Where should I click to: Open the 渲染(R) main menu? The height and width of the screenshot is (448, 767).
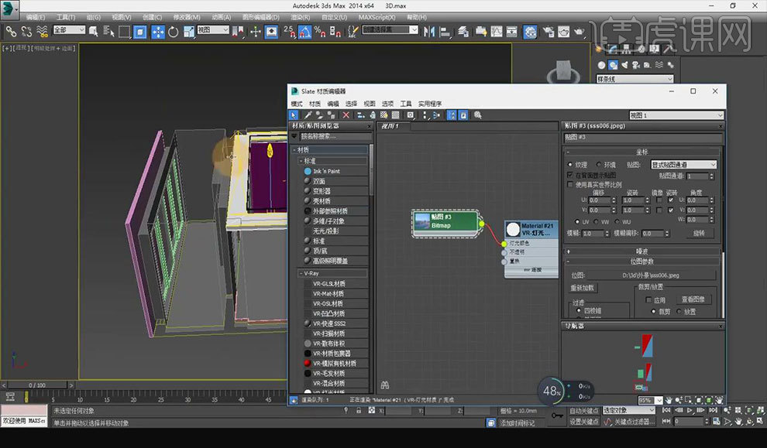(x=299, y=18)
